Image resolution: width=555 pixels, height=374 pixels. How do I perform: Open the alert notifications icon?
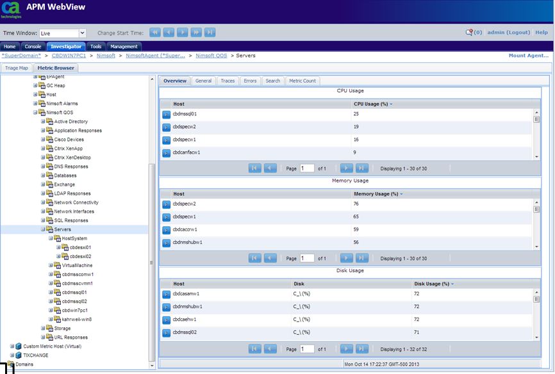[x=469, y=32]
